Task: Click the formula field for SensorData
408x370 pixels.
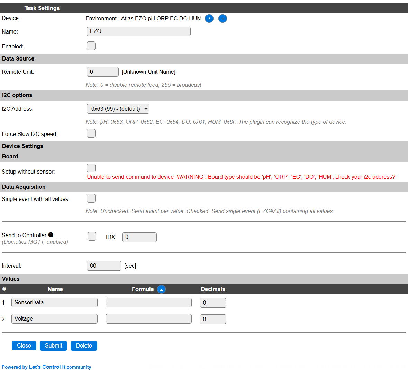Action: (148, 303)
